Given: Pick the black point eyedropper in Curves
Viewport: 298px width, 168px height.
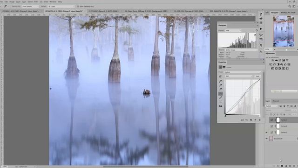Looking at the screenshot, I should [220, 81].
